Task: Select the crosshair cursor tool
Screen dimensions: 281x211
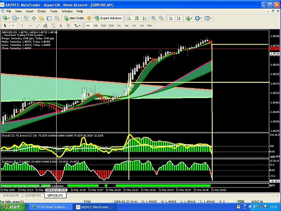Action: point(13,26)
